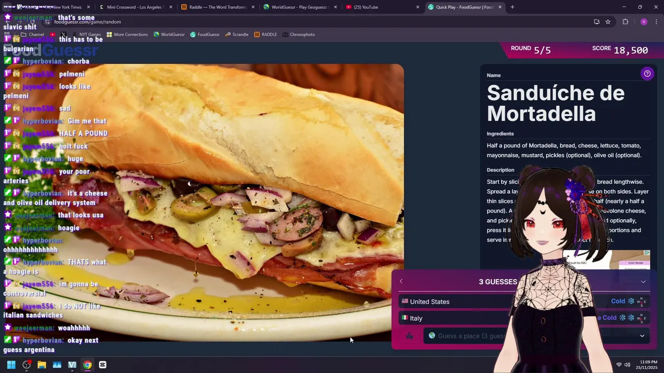Click the compass icon on the United States row
Screen dimensions: 664x373
click(642, 302)
